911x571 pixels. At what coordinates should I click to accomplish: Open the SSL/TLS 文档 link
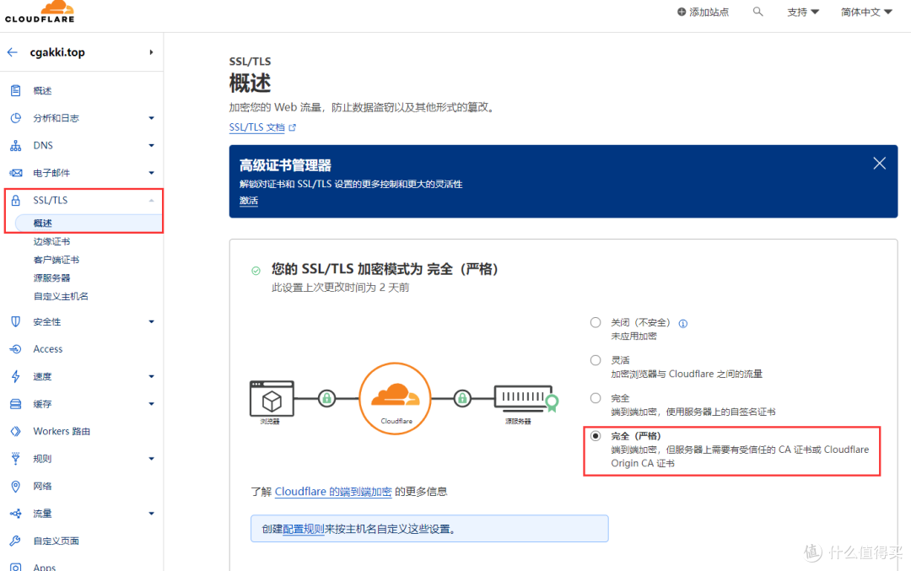tap(256, 127)
